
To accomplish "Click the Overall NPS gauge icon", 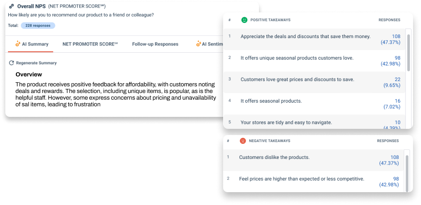I will point(12,6).
